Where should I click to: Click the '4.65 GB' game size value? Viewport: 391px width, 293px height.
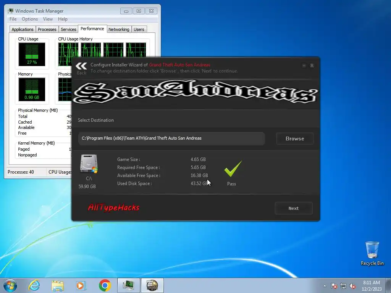point(198,159)
